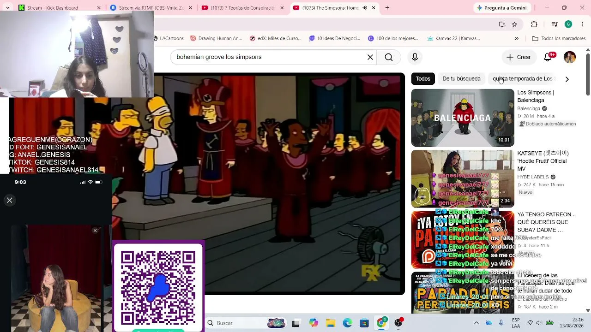Screen dimensions: 591x332
Task: Open the Chrome three-dot menu
Action: [x=582, y=24]
